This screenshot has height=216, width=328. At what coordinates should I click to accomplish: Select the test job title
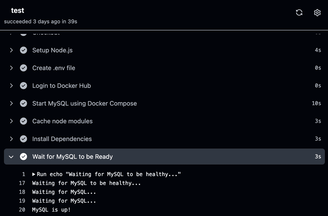17,10
